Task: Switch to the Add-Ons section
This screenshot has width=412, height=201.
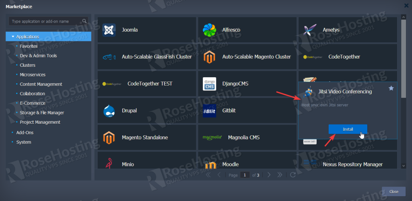Action: tap(25, 133)
